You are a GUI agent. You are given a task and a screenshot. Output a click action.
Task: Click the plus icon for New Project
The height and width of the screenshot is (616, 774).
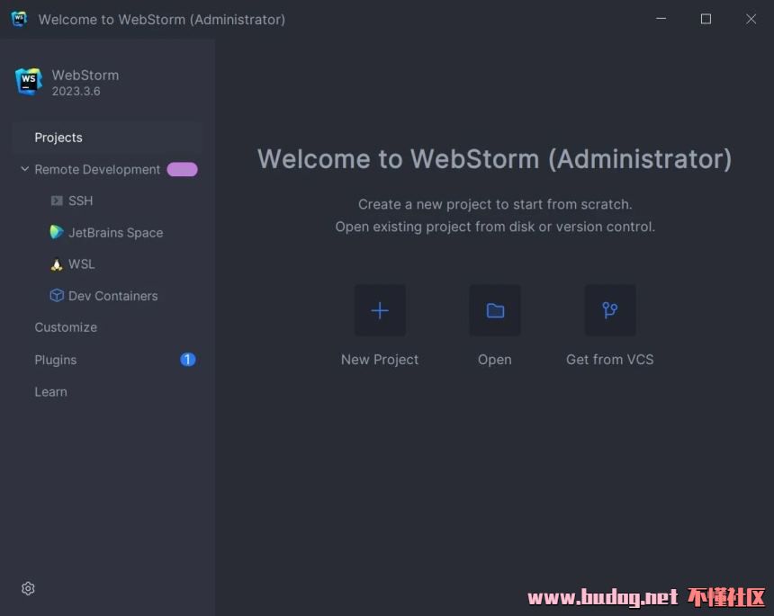point(380,310)
